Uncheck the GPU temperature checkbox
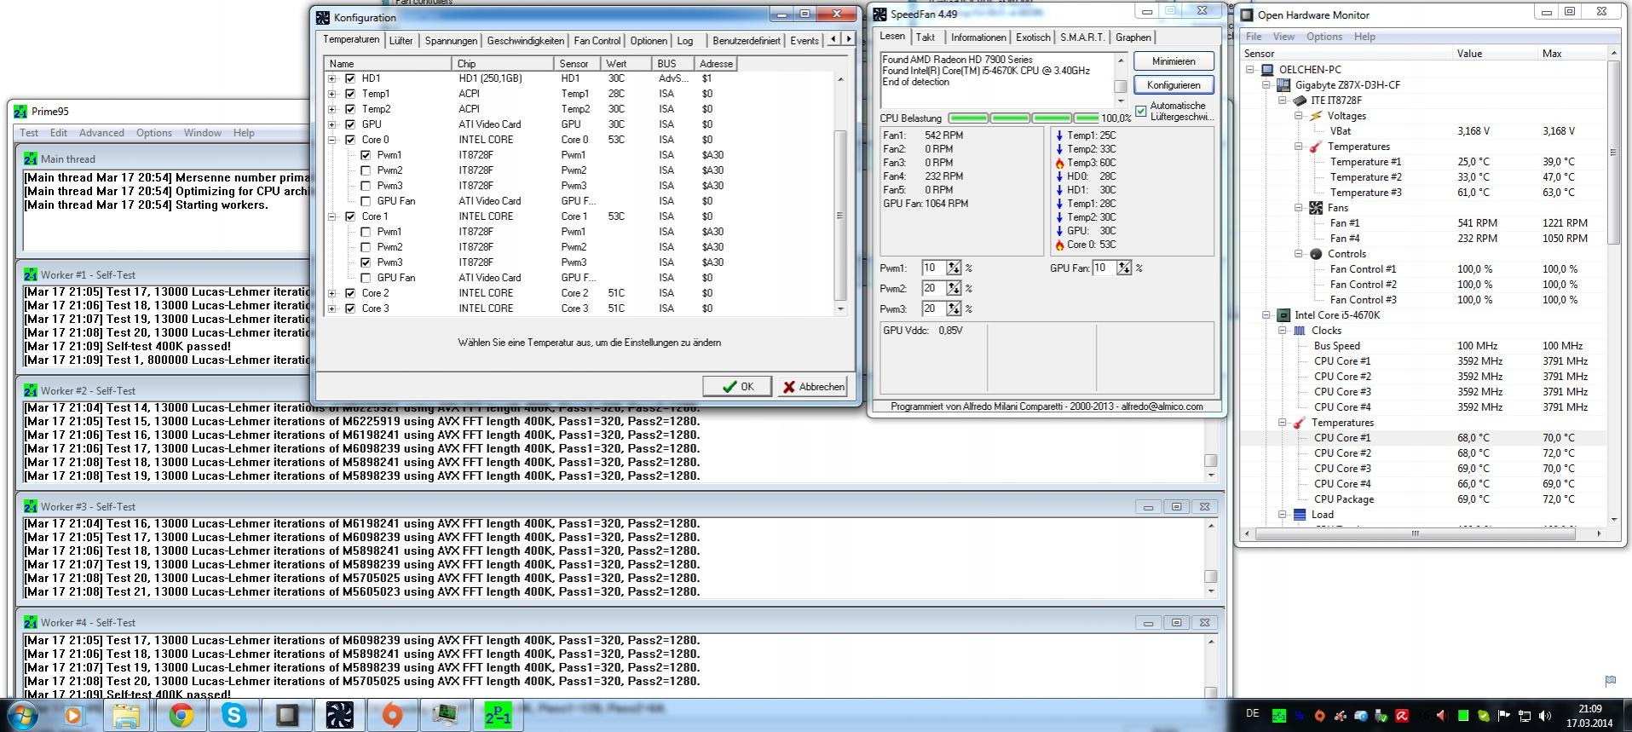 (349, 124)
